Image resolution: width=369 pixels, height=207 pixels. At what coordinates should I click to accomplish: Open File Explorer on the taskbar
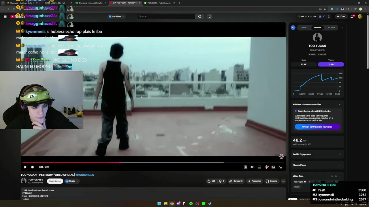pos(165,204)
